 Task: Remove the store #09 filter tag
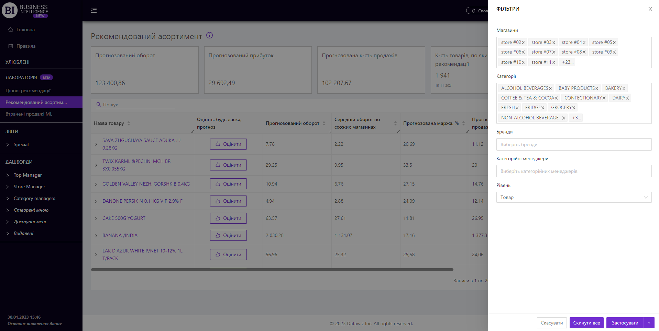614,52
